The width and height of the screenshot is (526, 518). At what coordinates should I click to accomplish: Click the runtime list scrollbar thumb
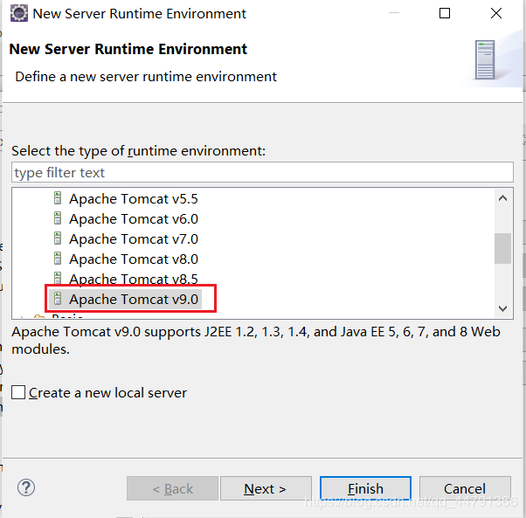tap(502, 248)
